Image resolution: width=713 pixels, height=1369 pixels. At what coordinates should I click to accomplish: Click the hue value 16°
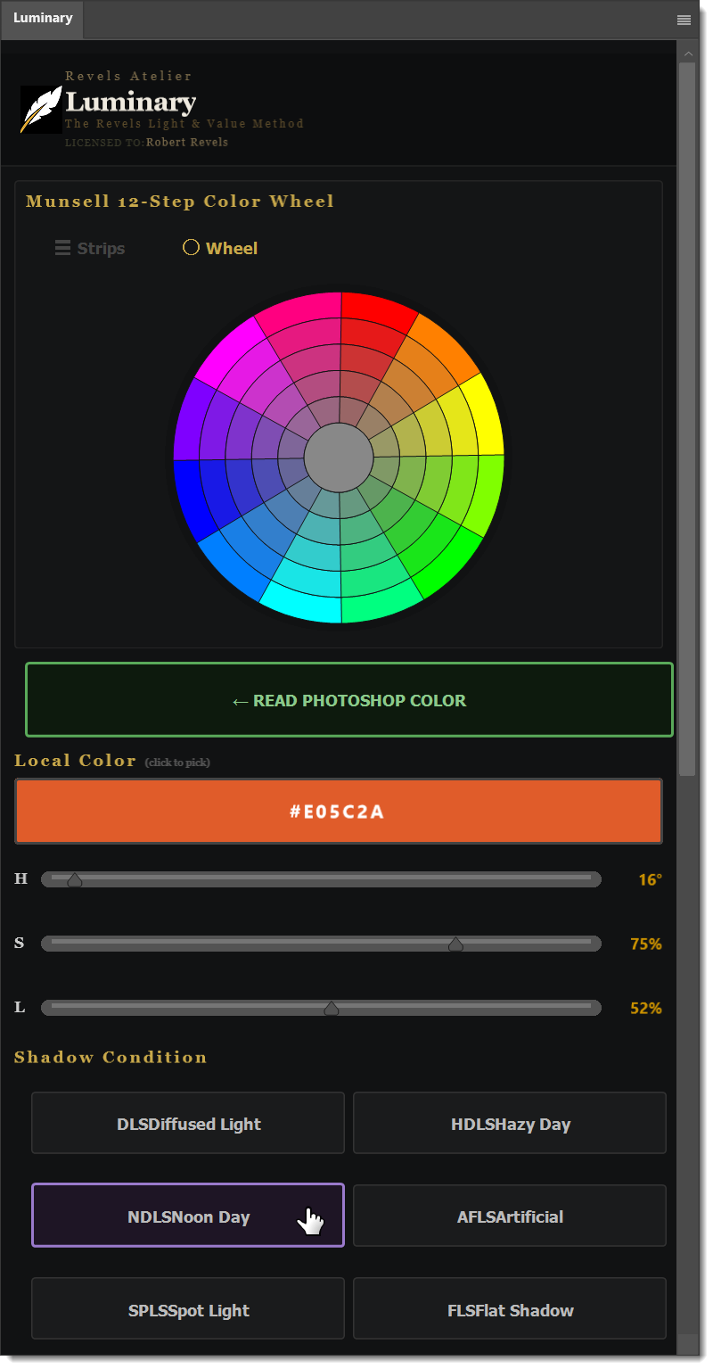[650, 879]
